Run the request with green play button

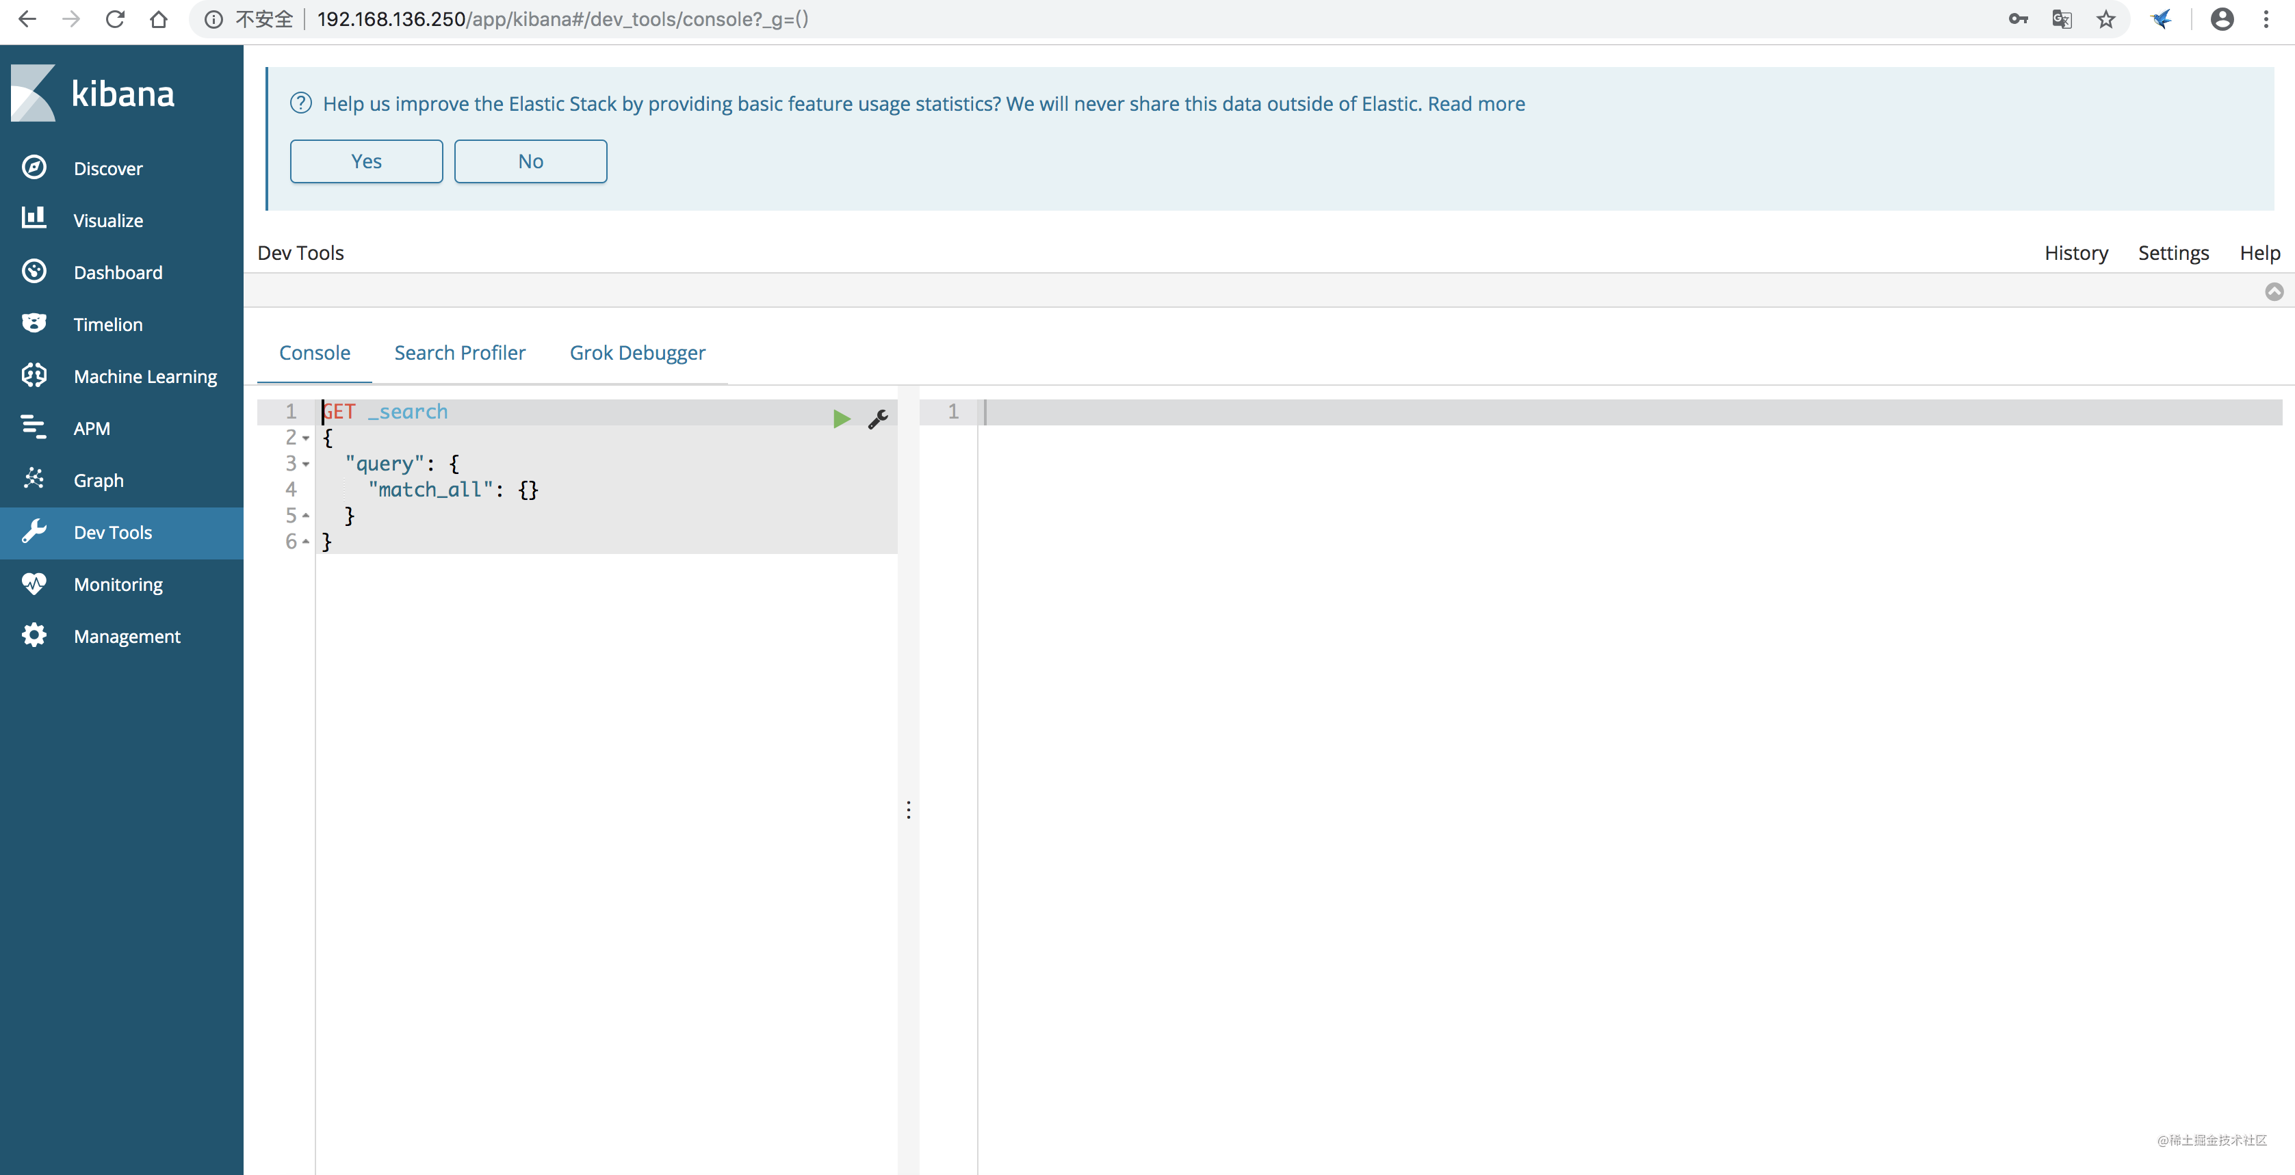click(x=841, y=419)
